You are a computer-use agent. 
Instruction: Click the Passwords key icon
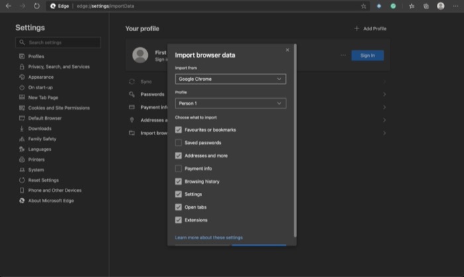(132, 94)
